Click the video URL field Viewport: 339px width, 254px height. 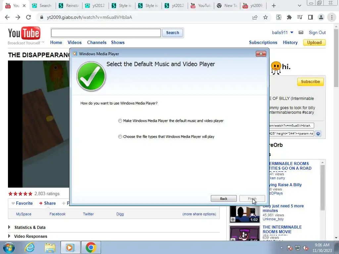(x=291, y=125)
